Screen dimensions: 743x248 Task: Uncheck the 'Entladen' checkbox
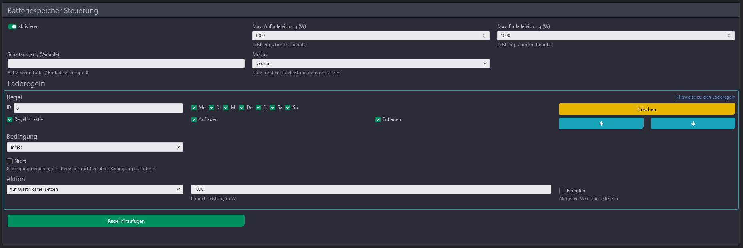pos(378,119)
